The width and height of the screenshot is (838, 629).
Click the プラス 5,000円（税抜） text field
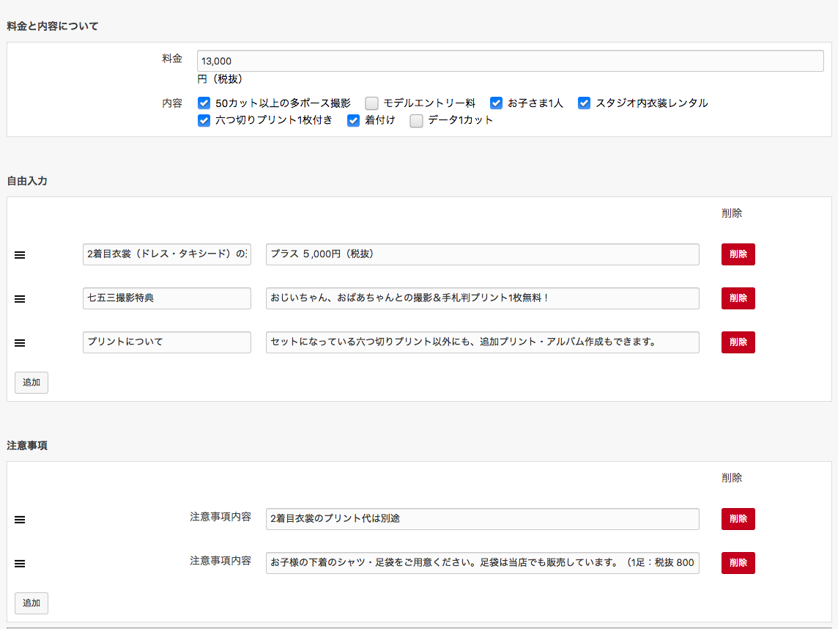482,254
